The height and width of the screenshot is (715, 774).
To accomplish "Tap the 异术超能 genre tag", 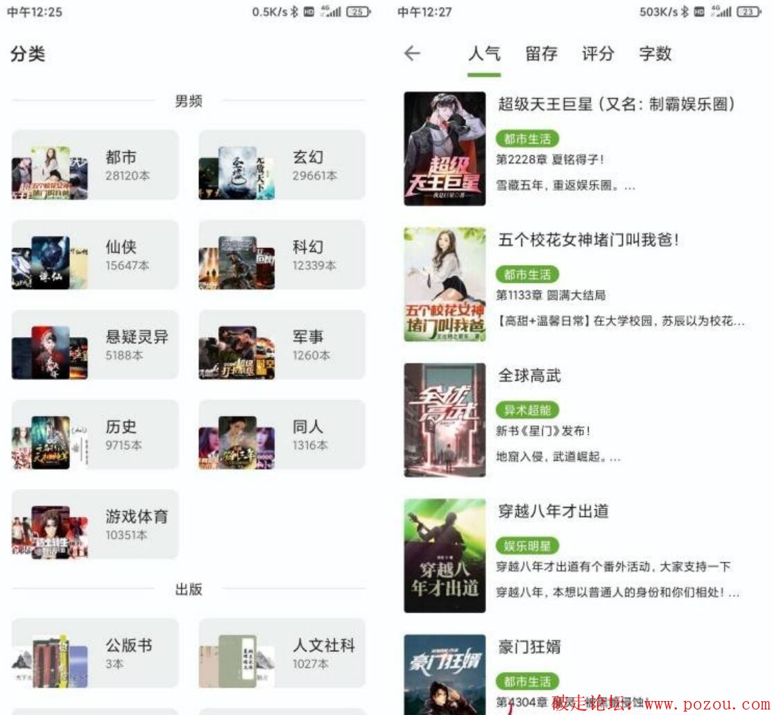I will (x=527, y=410).
